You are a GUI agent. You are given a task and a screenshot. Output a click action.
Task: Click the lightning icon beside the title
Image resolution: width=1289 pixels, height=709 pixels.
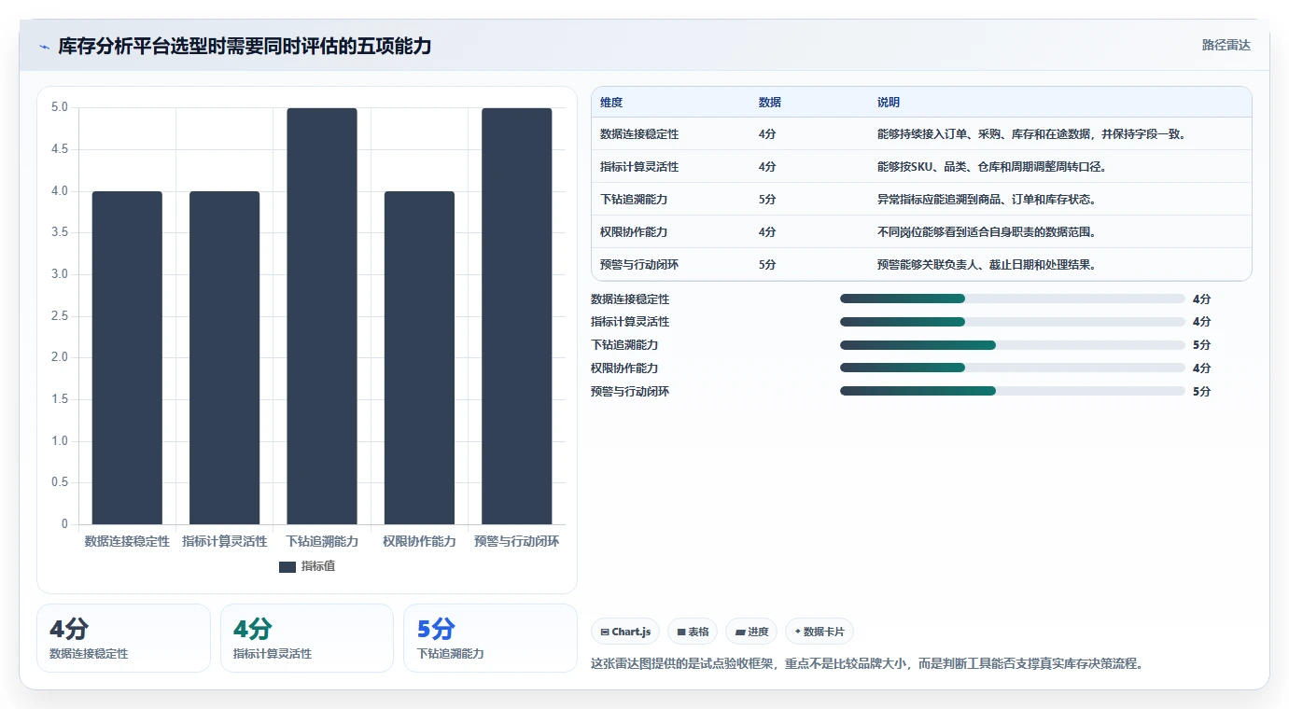click(x=44, y=46)
